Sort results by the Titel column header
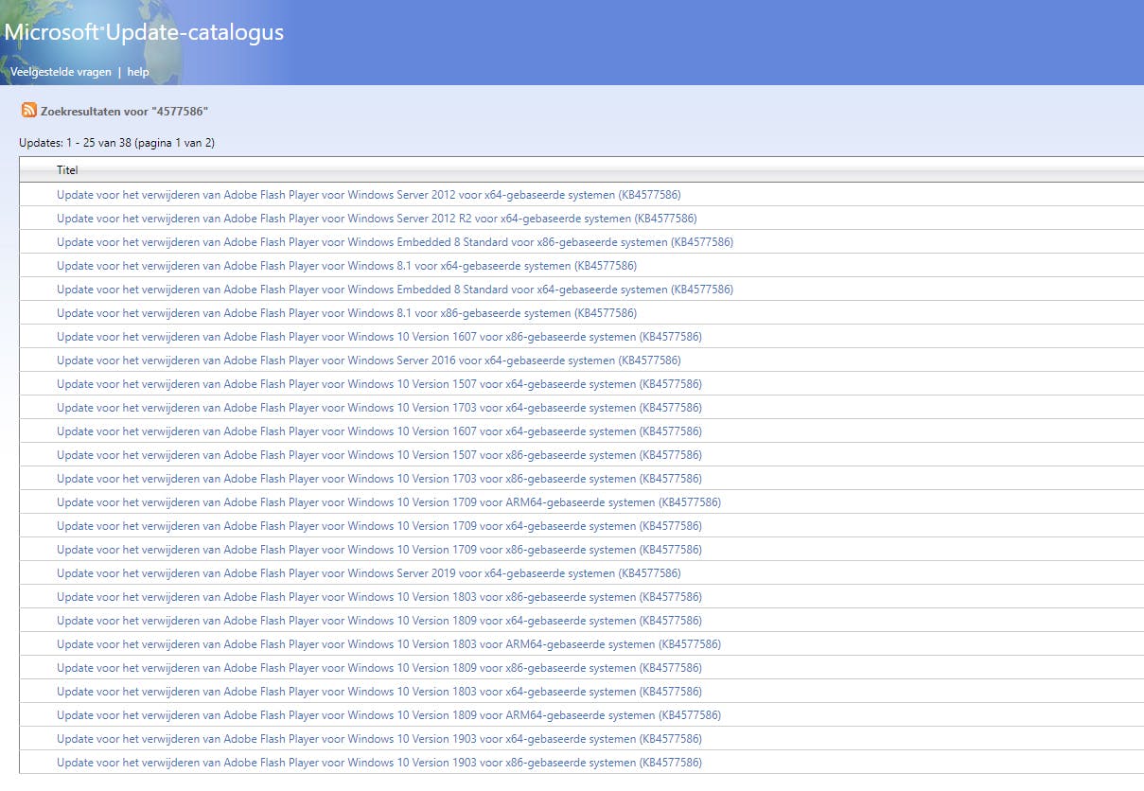The width and height of the screenshot is (1144, 791). coord(67,170)
